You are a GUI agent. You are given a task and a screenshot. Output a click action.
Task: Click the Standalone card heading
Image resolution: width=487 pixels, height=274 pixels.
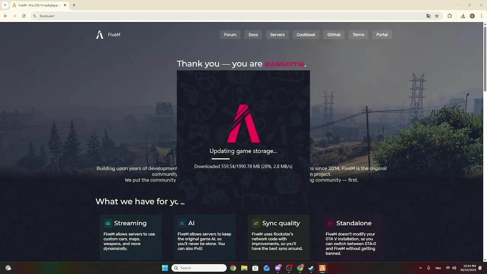tap(354, 223)
